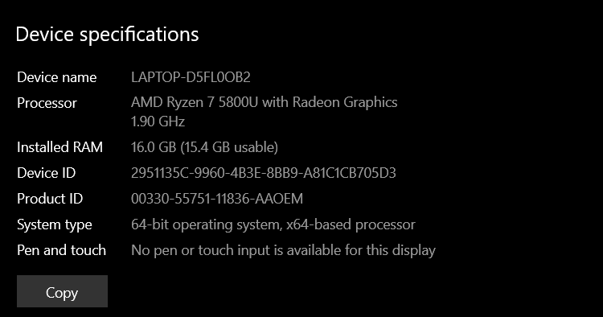Click the Device name label
The height and width of the screenshot is (317, 603).
point(57,77)
